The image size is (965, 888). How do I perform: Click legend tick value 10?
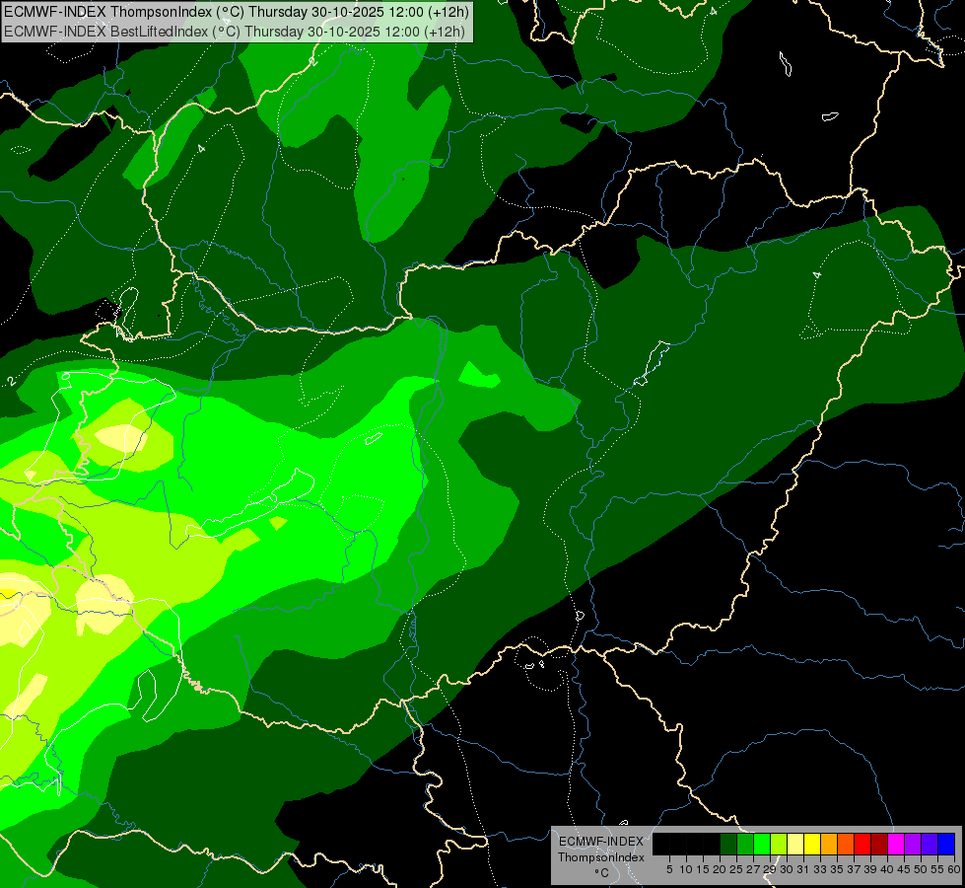686,869
